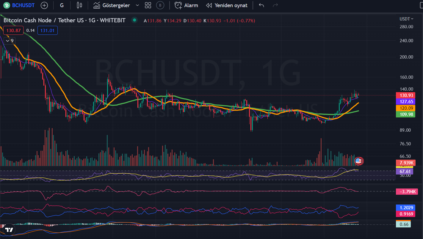Start Yeniden oynat bar replay
The width and height of the screenshot is (423, 239).
227,5
